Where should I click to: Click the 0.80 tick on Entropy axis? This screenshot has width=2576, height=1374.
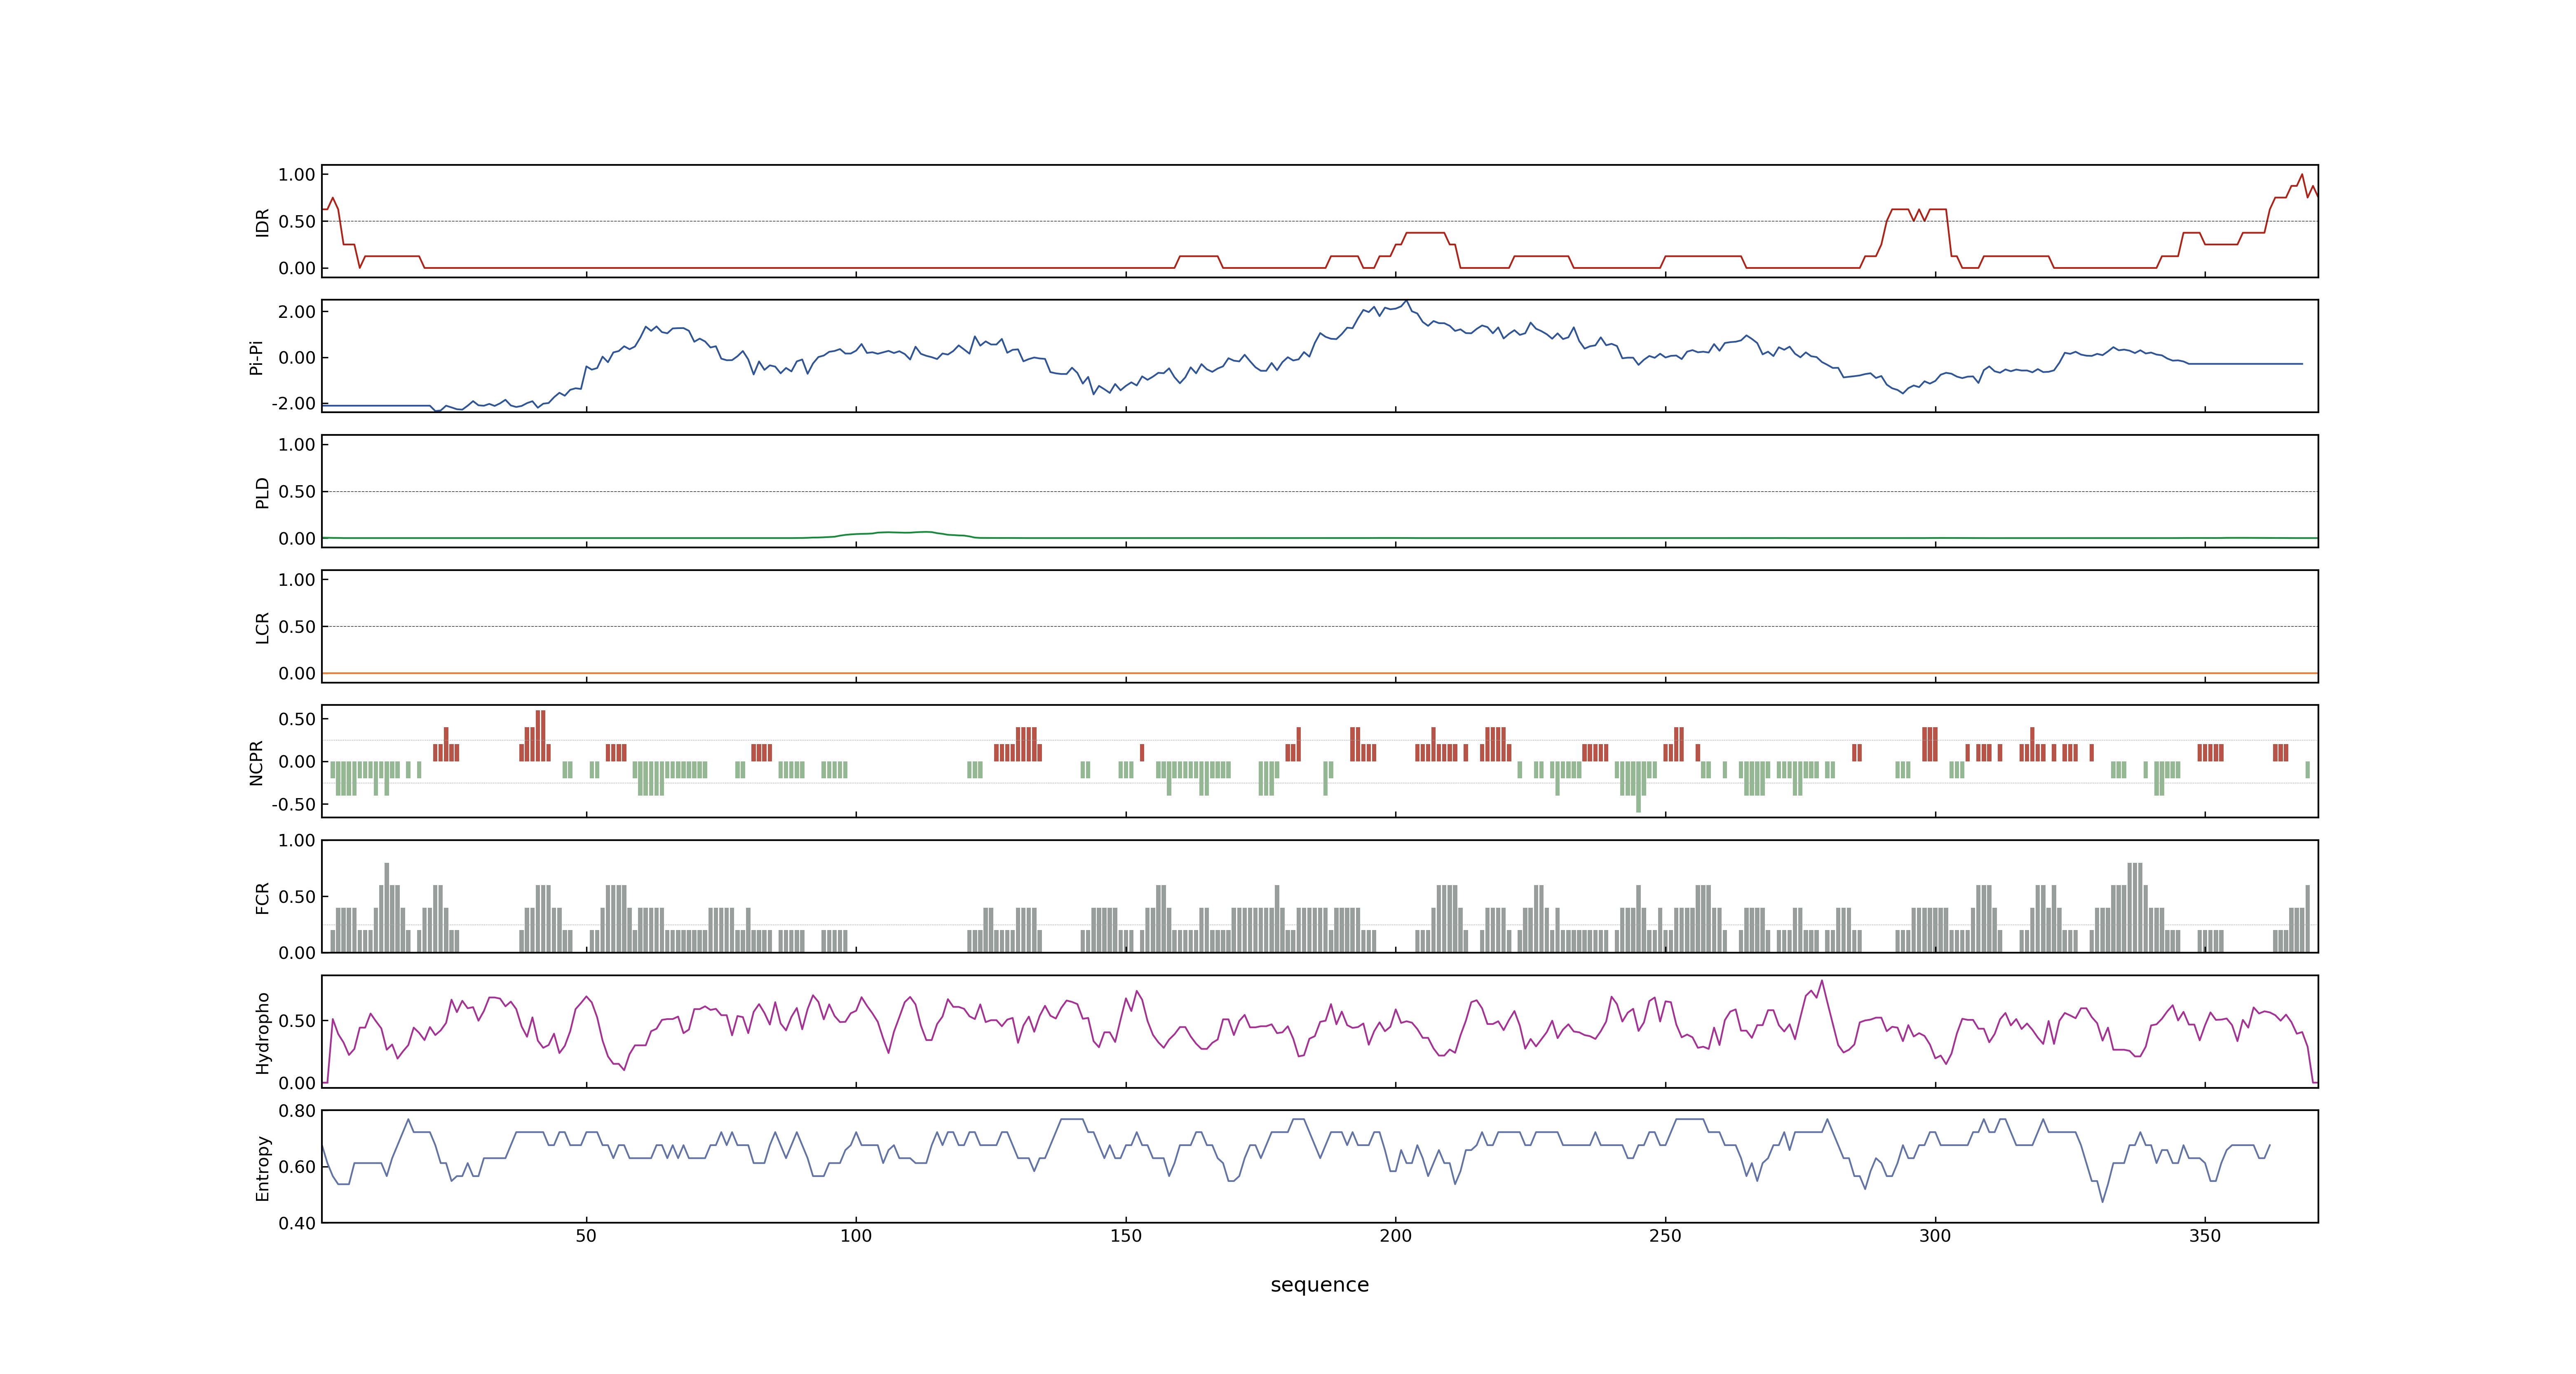pos(297,1111)
